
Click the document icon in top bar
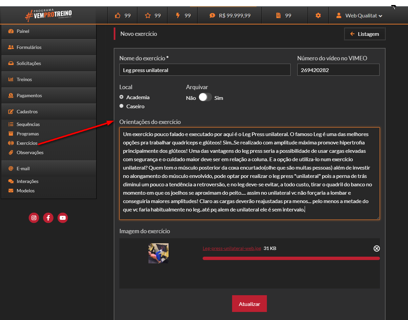point(278,15)
